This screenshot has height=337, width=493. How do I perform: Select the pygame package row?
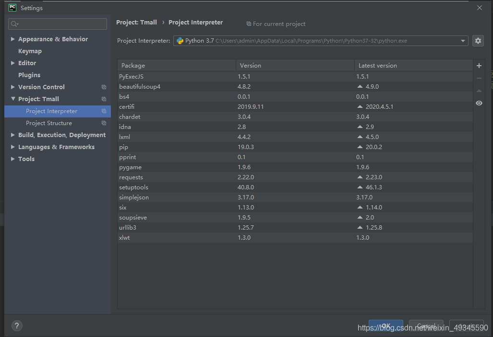click(295, 167)
